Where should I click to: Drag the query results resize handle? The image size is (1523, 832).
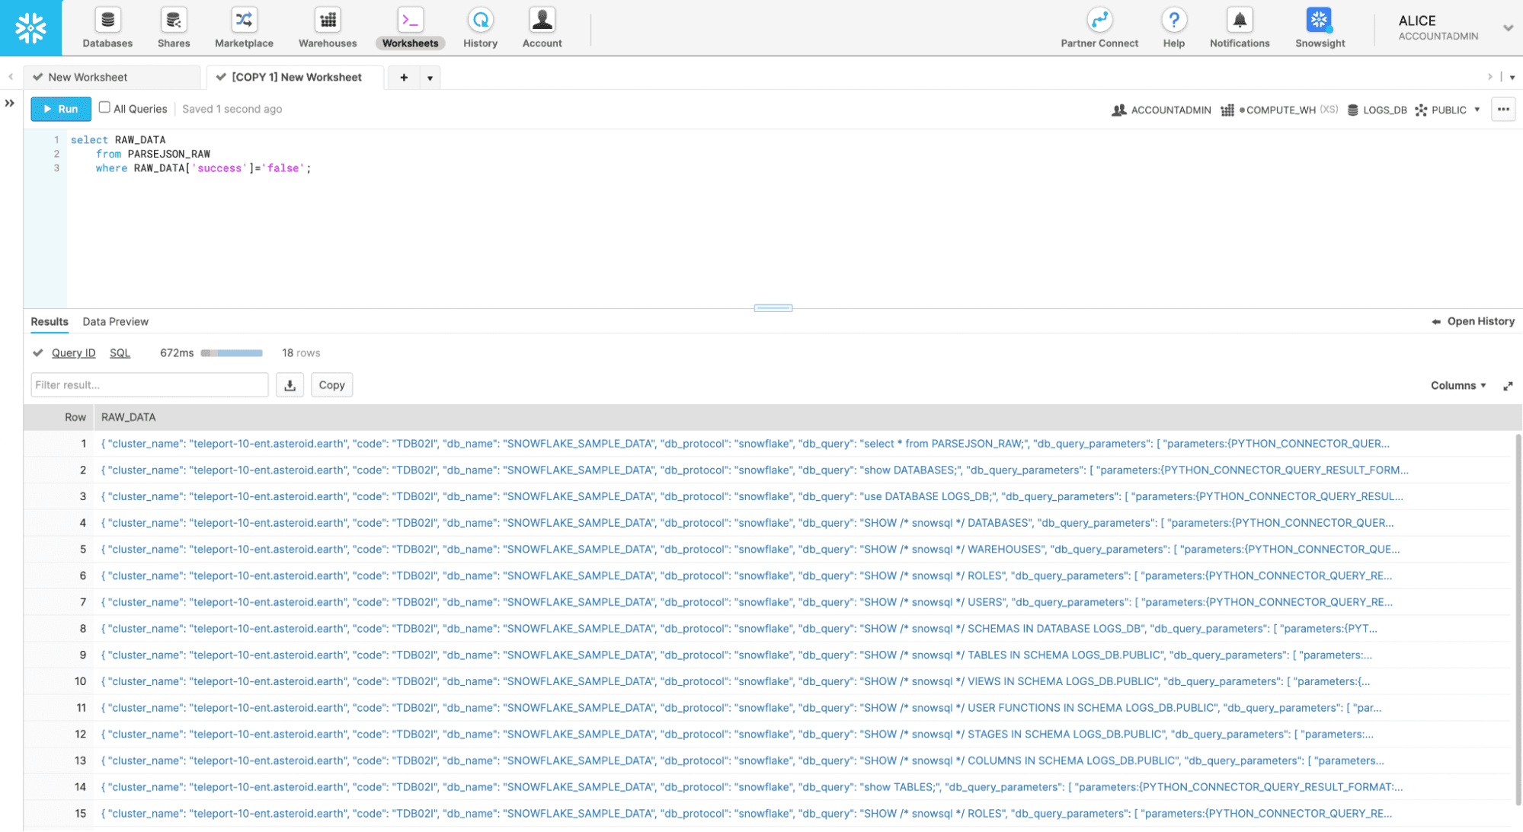773,308
